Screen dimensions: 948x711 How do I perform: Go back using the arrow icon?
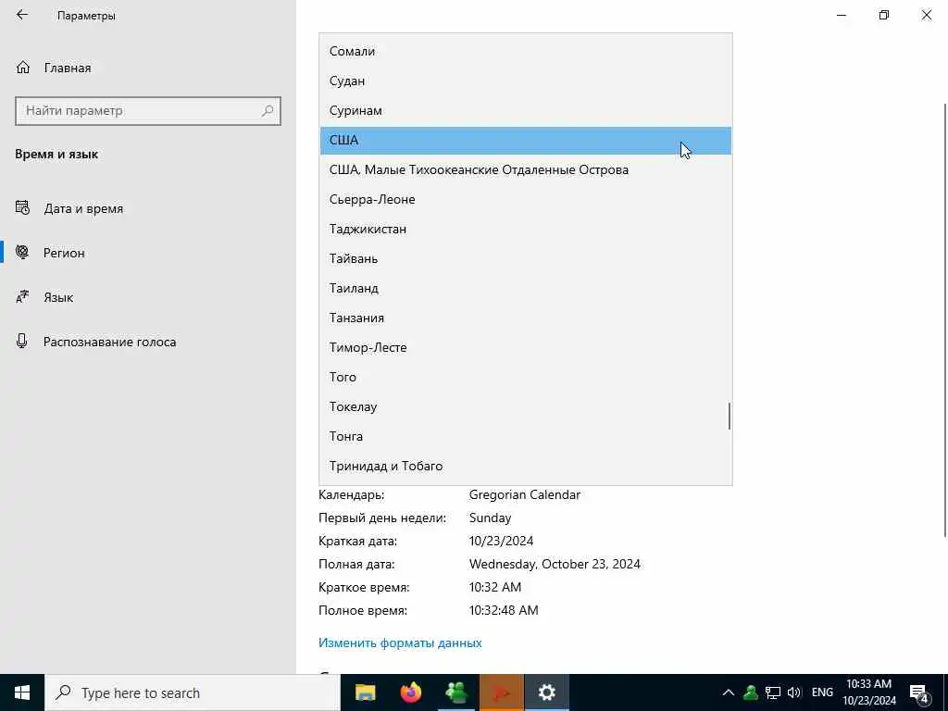pyautogui.click(x=22, y=15)
